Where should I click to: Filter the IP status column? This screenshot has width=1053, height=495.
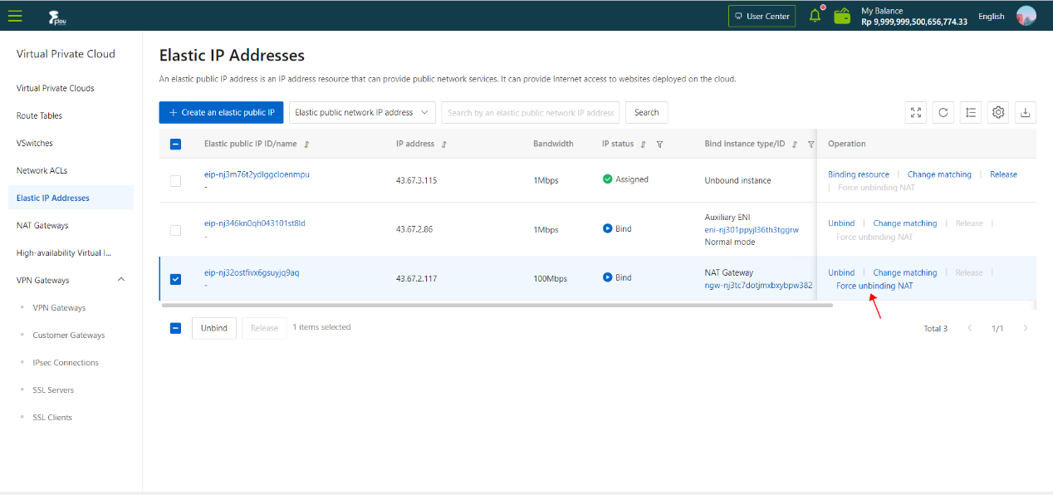pyautogui.click(x=659, y=145)
